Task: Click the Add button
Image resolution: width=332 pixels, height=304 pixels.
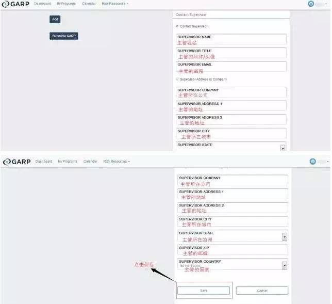Action: (x=55, y=19)
